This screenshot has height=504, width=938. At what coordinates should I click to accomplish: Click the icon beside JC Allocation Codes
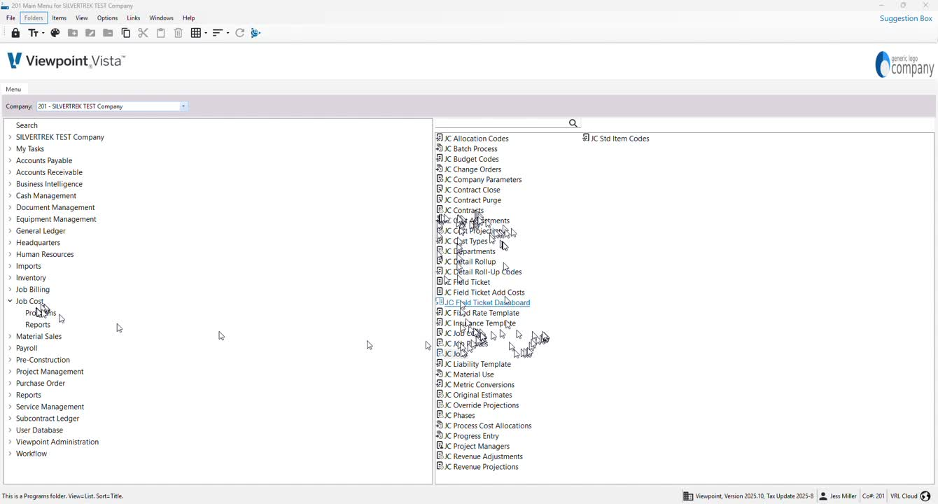click(x=440, y=138)
